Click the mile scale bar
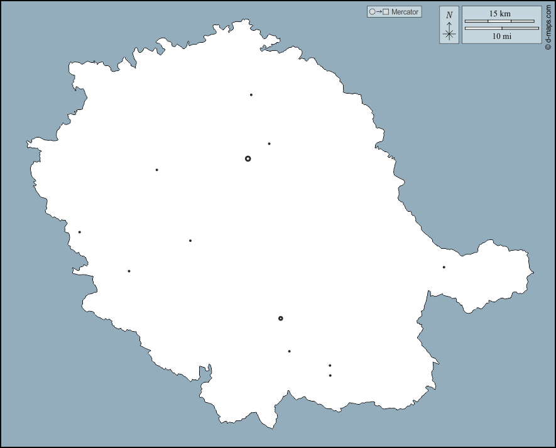The width and height of the screenshot is (556, 448). 501,28
